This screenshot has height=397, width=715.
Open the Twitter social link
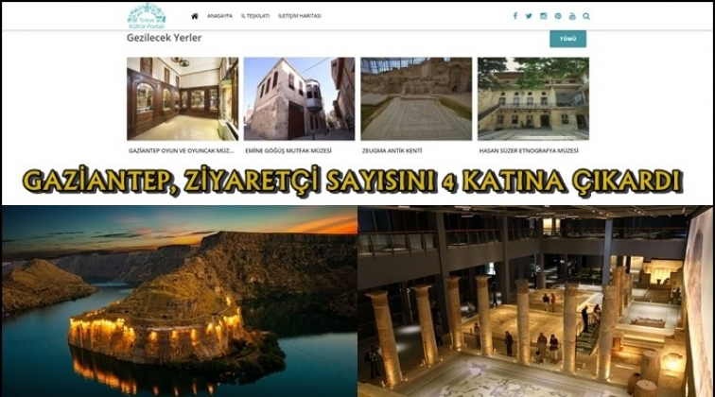click(x=529, y=16)
